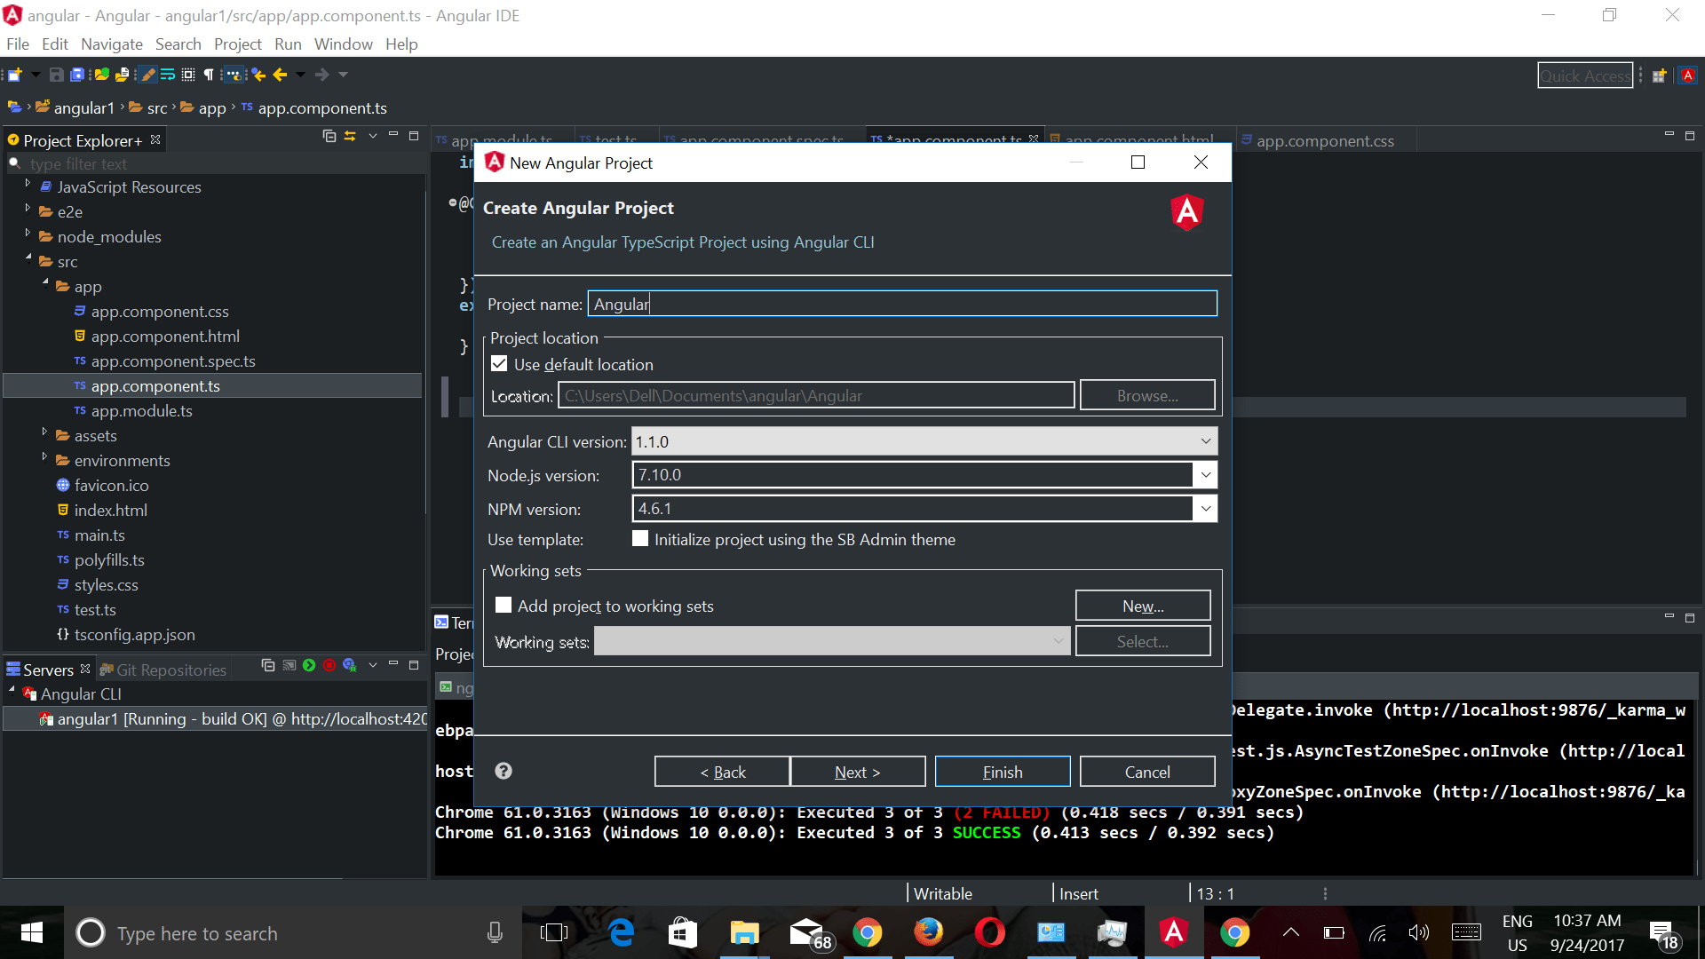Click the Save icon in the main toolbar
Viewport: 1705px width, 959px height.
click(55, 75)
